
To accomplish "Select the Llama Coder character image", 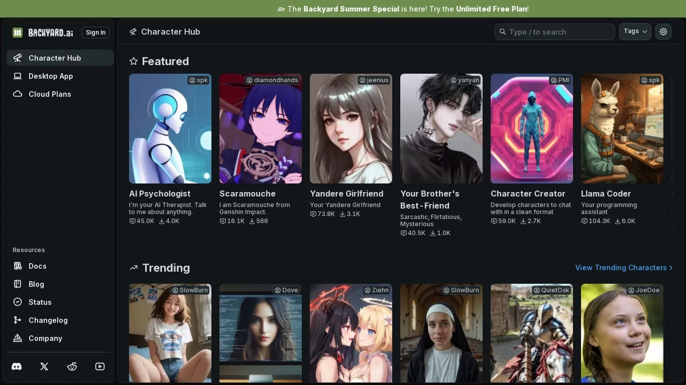I will 622,129.
